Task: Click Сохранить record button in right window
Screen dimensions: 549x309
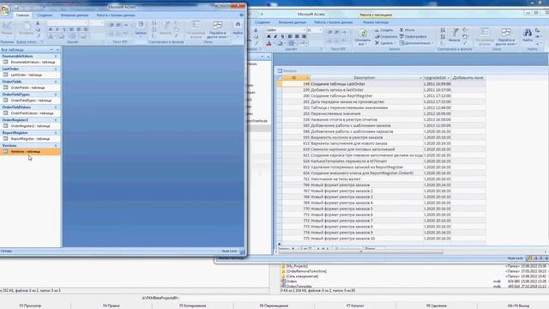Action: [x=386, y=36]
